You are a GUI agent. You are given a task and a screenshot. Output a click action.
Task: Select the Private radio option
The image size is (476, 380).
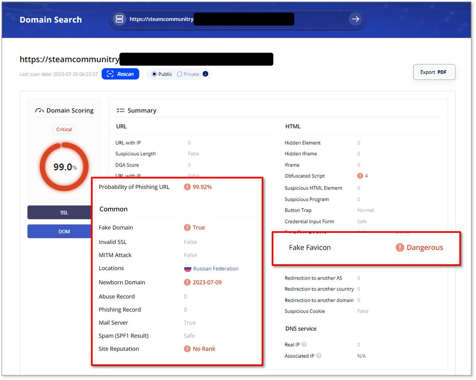point(180,74)
